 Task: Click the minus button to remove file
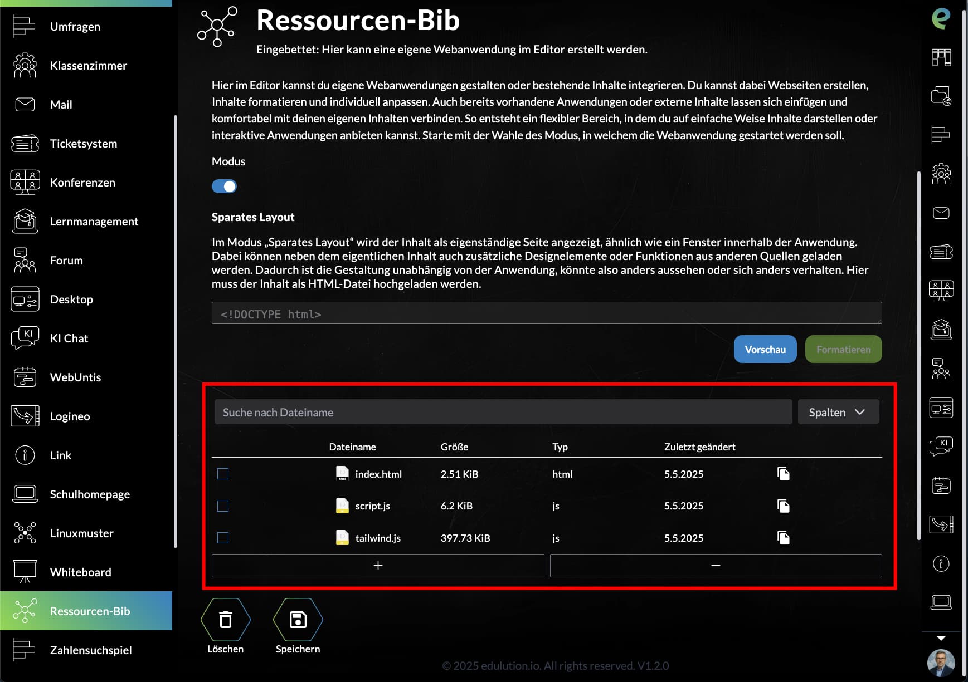tap(716, 565)
